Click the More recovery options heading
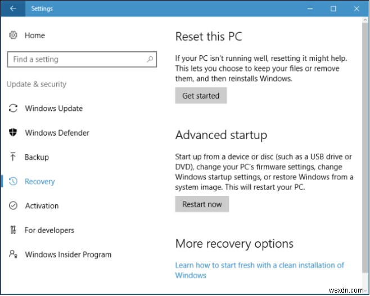Screen dimensions: 370x296 point(234,244)
